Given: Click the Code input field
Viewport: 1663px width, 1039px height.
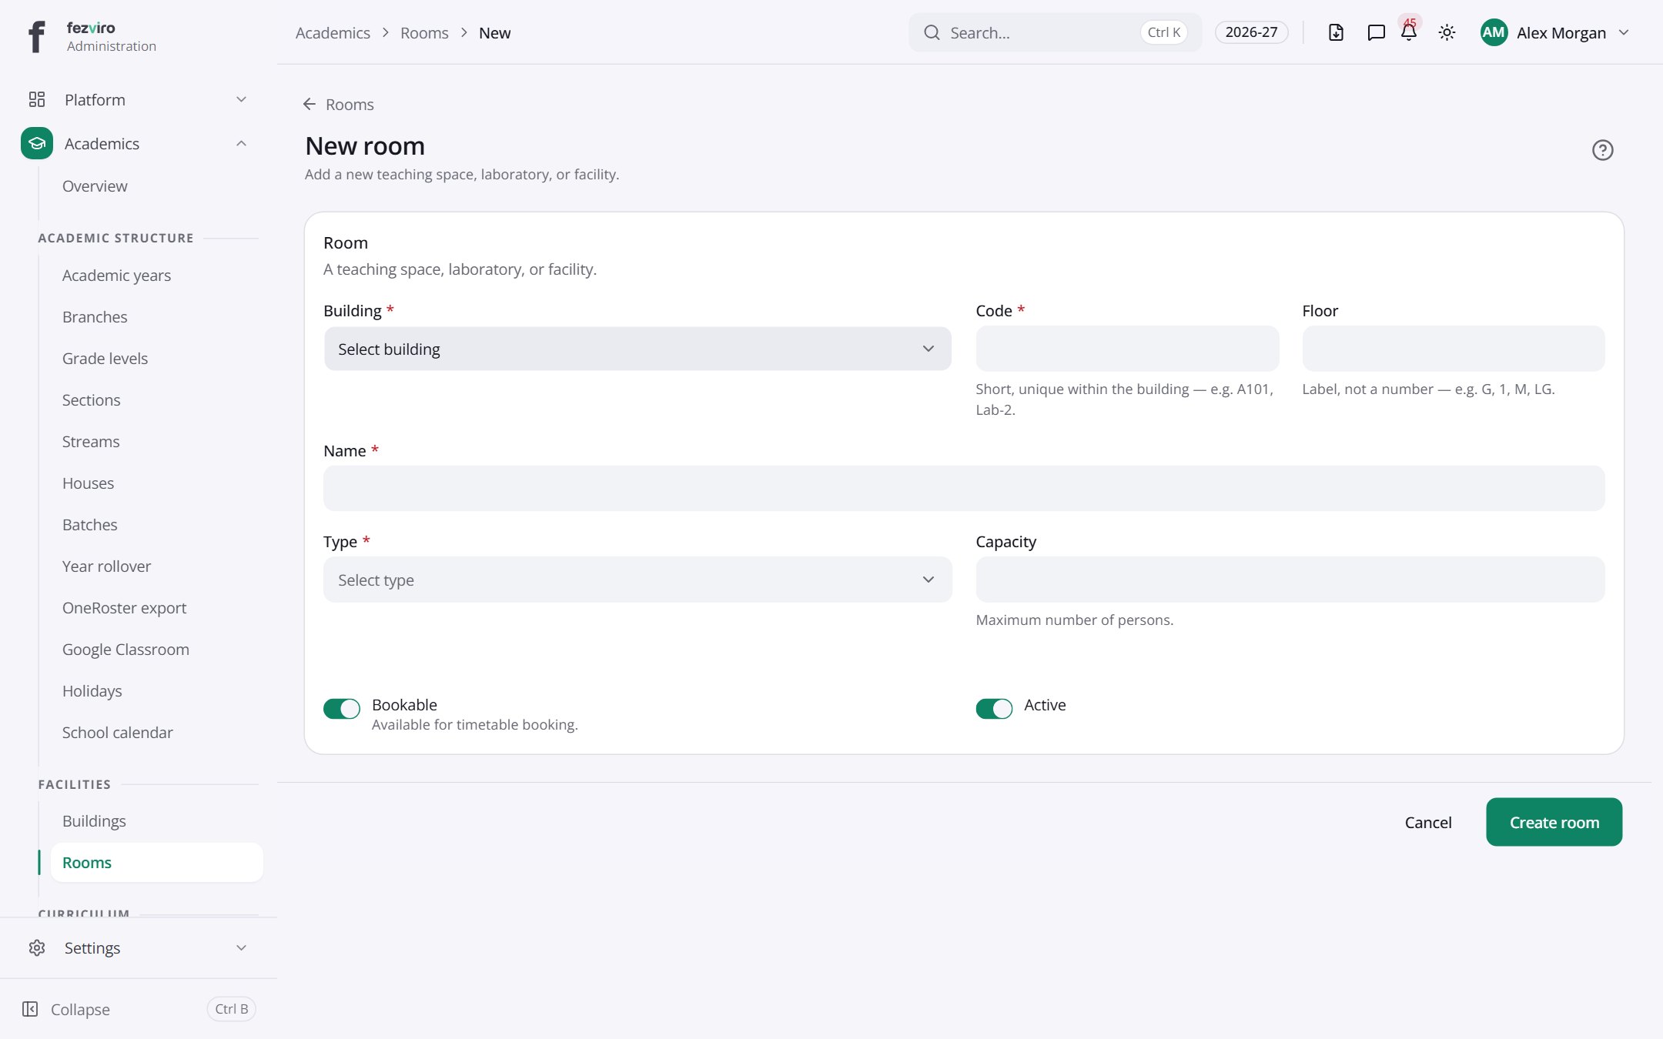Looking at the screenshot, I should (x=1127, y=349).
